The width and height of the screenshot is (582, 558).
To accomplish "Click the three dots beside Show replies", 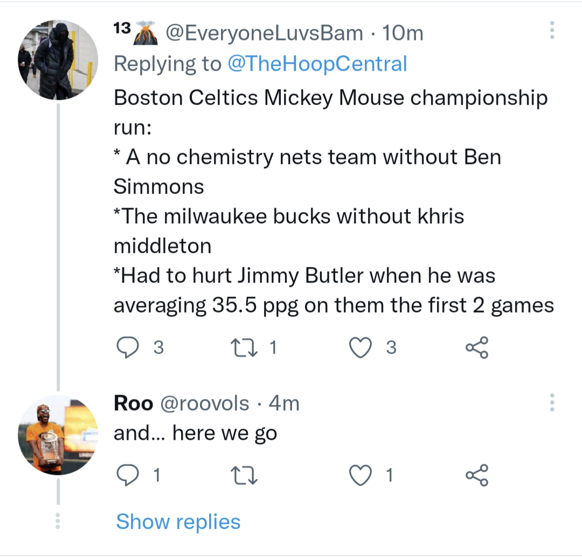I will pyautogui.click(x=58, y=522).
